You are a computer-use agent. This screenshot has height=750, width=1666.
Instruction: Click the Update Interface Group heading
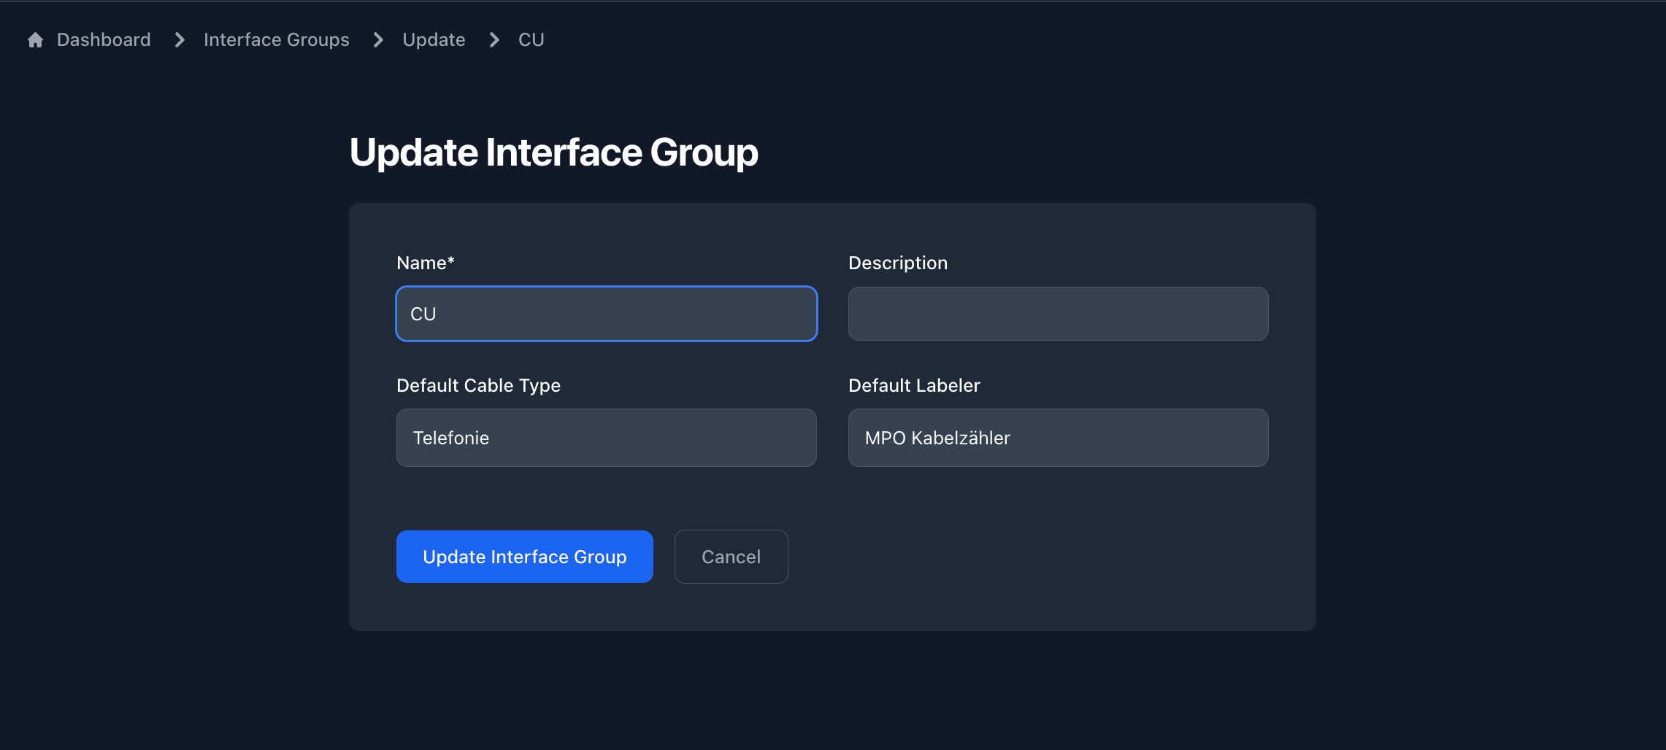point(554,153)
